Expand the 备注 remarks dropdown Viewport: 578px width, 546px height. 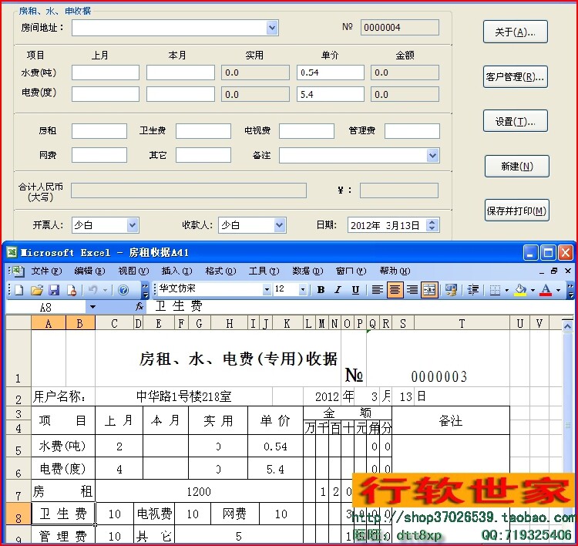433,155
